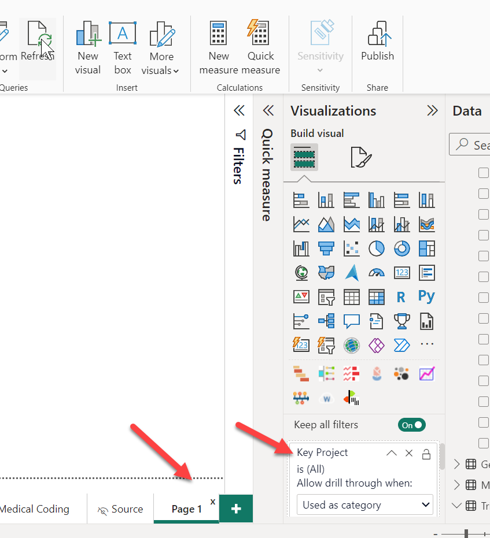Open the hidden Source page tab
Screen dimensions: 490x538
[x=120, y=509]
